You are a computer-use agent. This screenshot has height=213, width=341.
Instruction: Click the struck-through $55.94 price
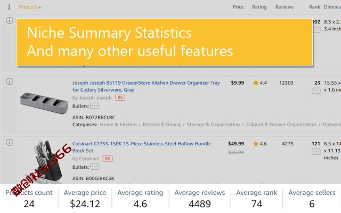(x=236, y=152)
